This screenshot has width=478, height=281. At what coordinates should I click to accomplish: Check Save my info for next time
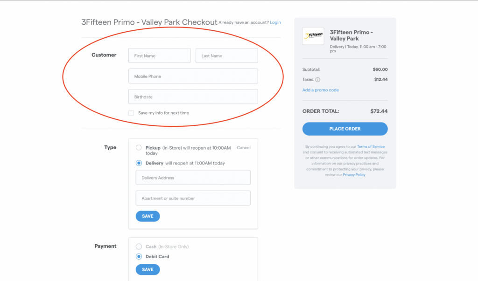pos(131,113)
